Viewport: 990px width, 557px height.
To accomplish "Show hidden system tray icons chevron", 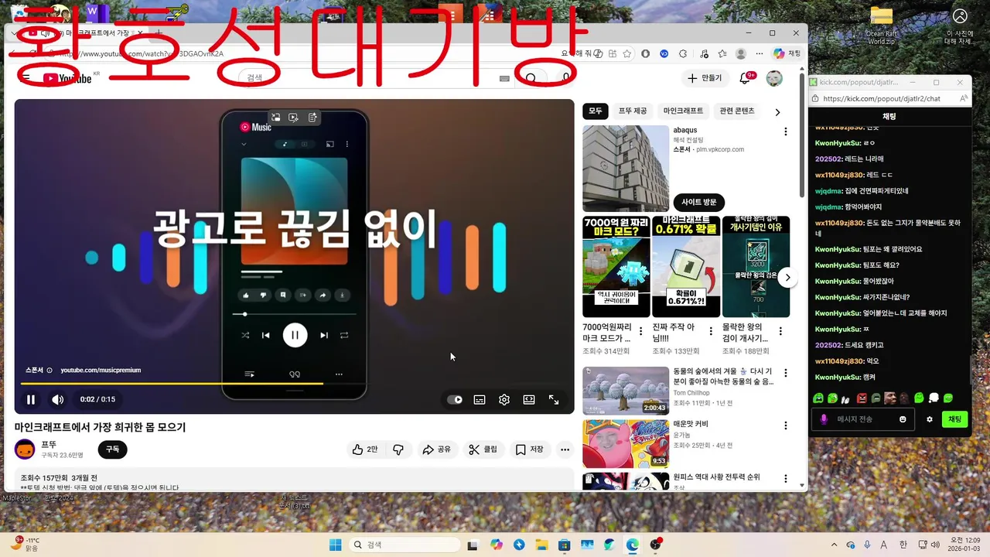I will point(834,545).
